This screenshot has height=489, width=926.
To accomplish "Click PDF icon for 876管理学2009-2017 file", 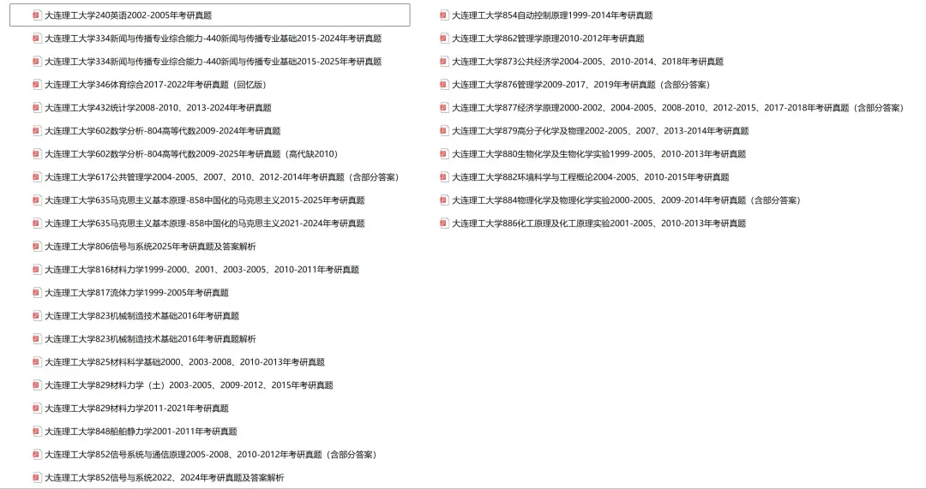I will 444,84.
